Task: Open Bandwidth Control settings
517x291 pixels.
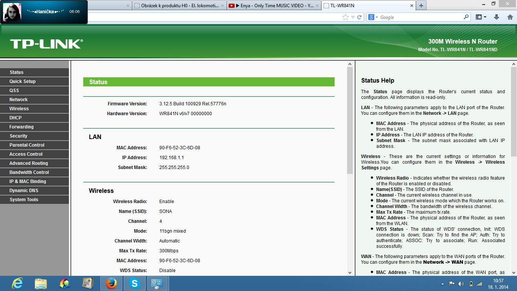Action: [34, 172]
